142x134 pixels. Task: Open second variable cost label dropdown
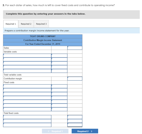pos(27,60)
